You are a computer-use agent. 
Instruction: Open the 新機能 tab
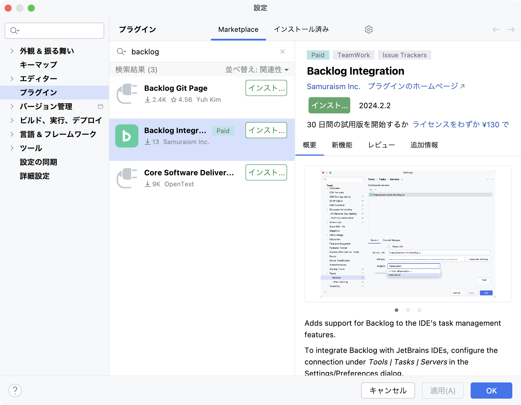(342, 145)
